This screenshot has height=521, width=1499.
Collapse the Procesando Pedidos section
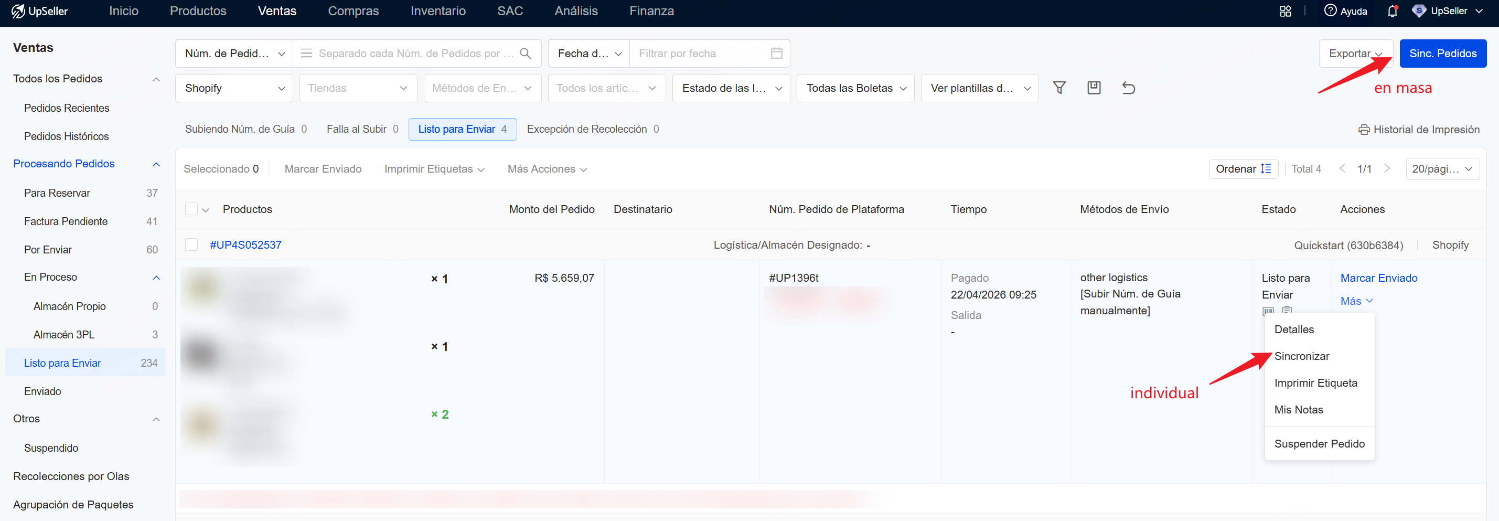coord(156,164)
